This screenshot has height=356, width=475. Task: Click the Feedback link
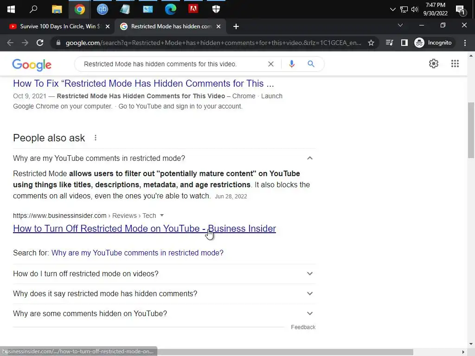pos(303,327)
